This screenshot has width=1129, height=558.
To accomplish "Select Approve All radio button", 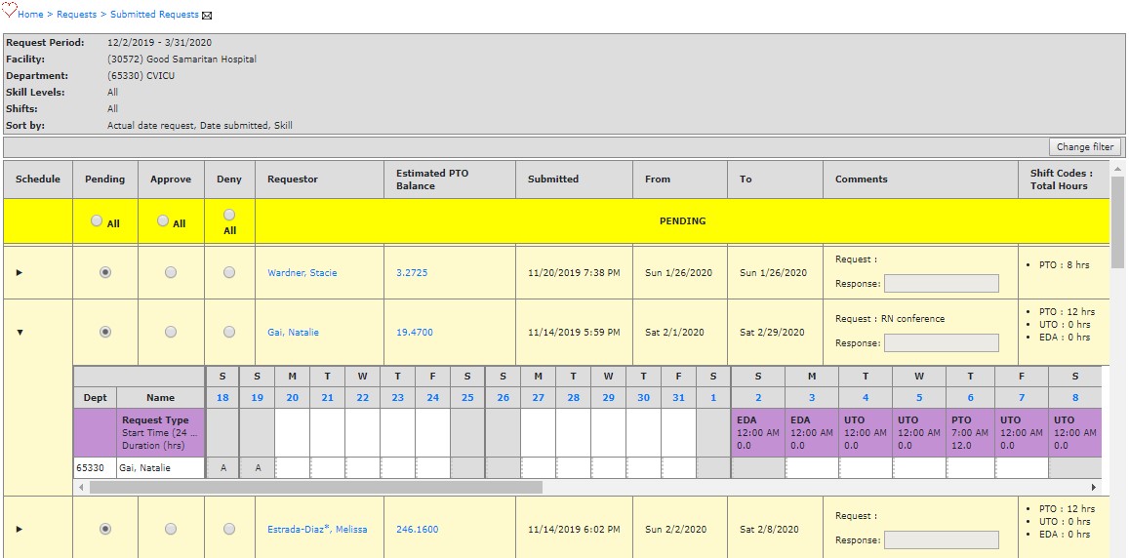I will (x=163, y=221).
